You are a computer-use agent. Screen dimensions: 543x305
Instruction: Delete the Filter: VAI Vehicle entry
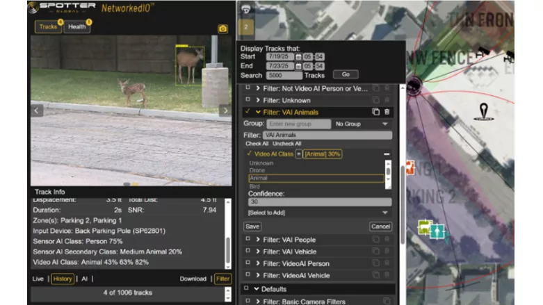tap(387, 252)
